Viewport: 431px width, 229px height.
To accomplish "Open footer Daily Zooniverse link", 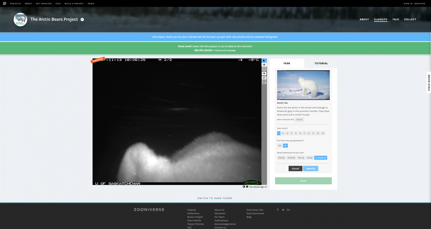I will click(x=255, y=214).
